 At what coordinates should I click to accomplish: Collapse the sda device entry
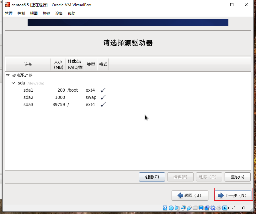(13, 83)
